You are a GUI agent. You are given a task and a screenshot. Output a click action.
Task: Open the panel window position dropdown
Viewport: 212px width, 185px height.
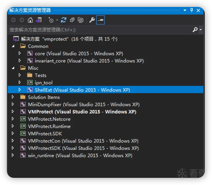click(185, 10)
